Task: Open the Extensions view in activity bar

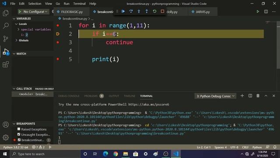Action: [x=6, y=65]
